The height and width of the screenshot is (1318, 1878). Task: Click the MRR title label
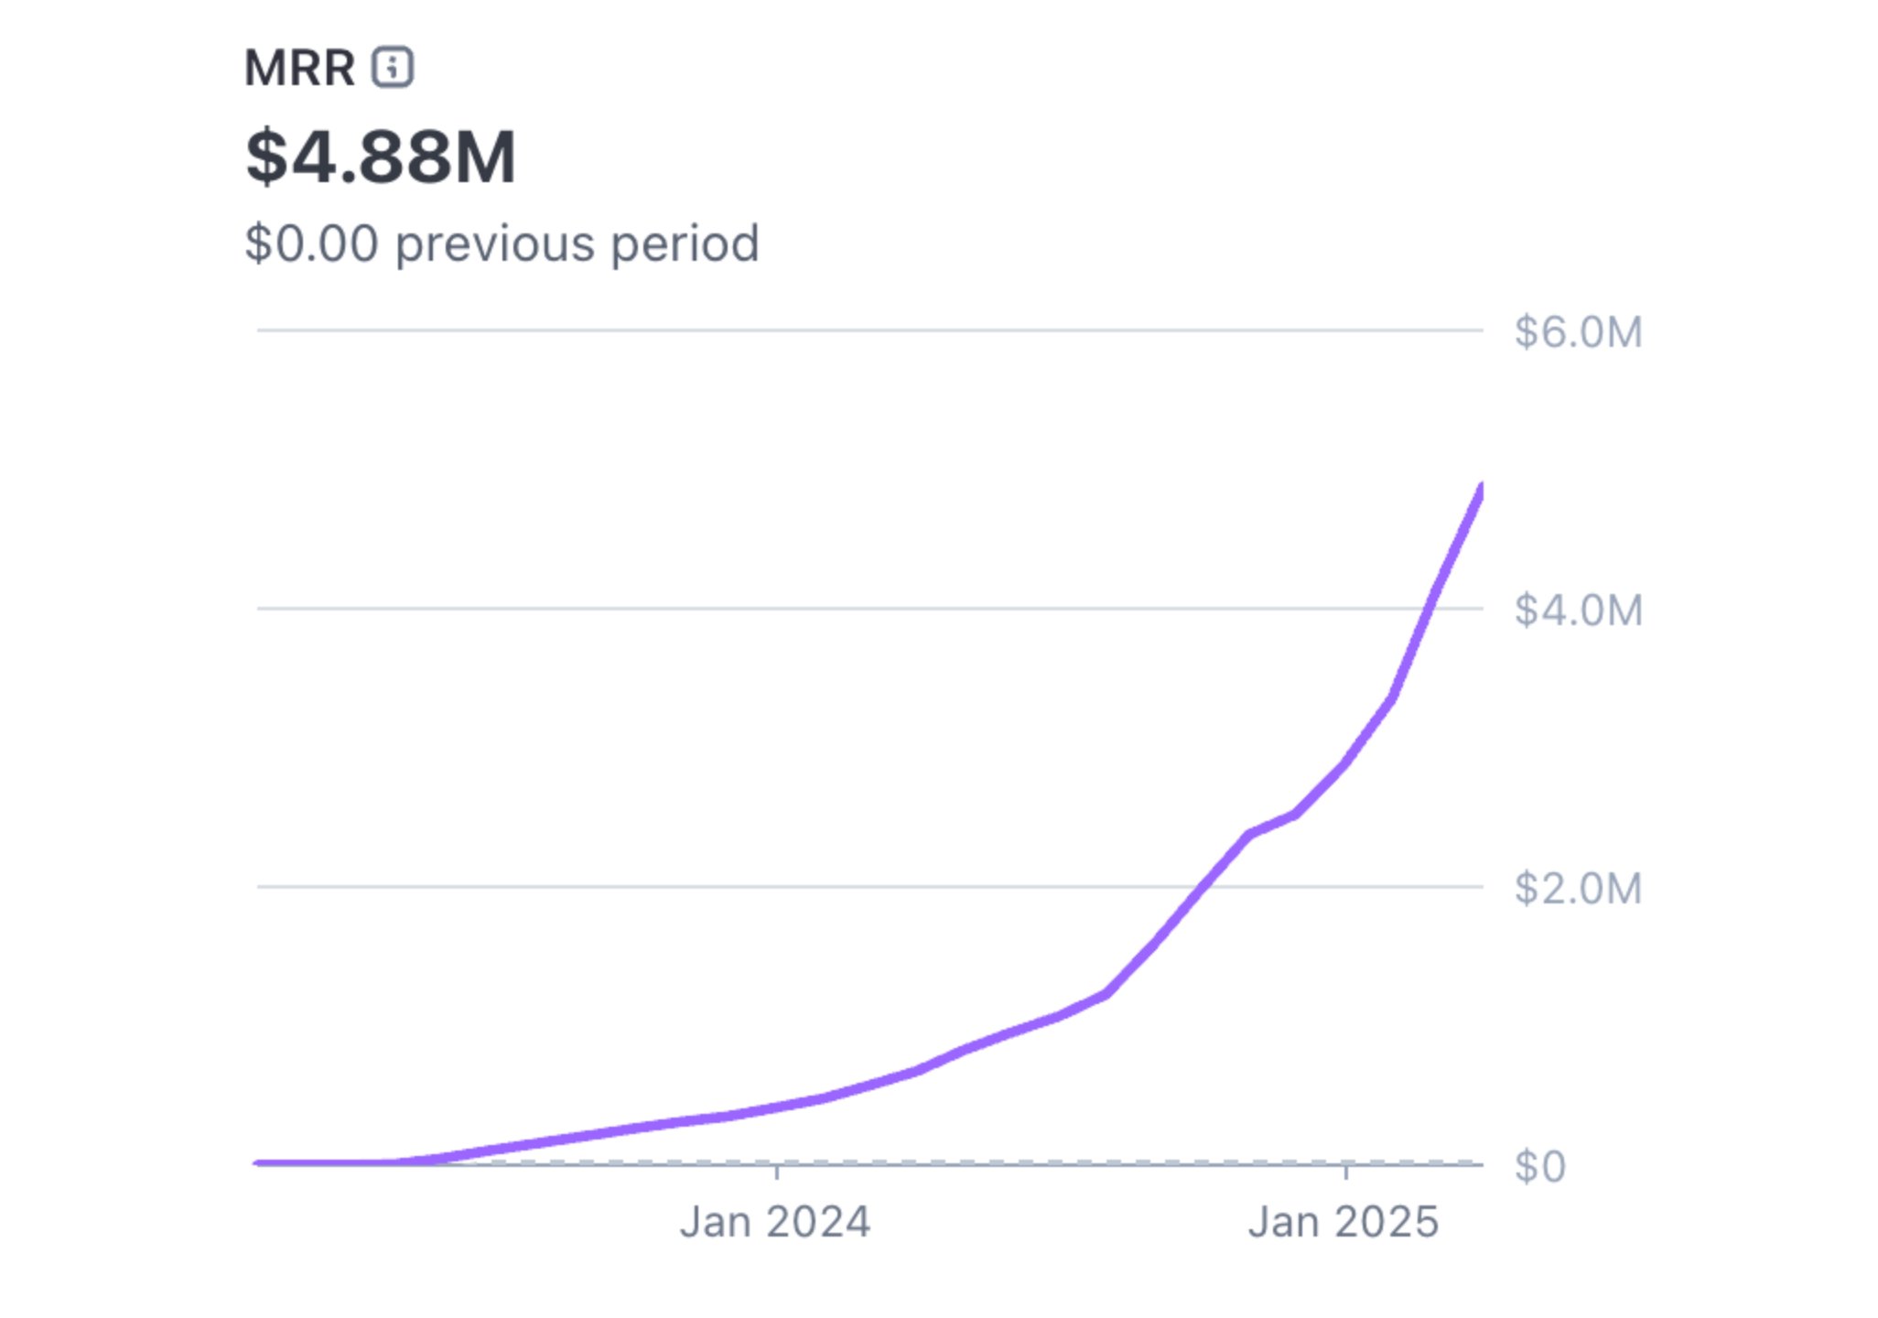[x=299, y=68]
